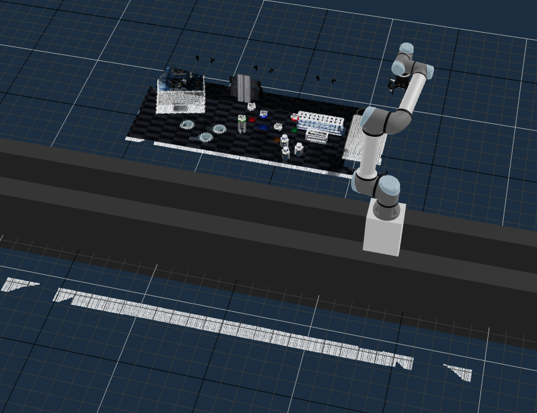537x413 pixels.
Task: Click the robot's base shoulder joint
Action: tap(385, 189)
